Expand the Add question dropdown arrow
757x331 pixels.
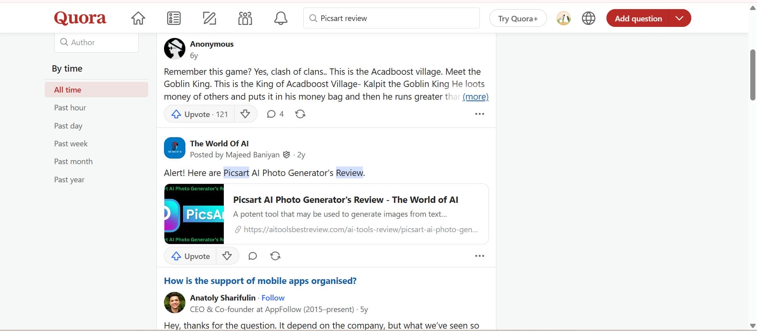click(x=679, y=18)
